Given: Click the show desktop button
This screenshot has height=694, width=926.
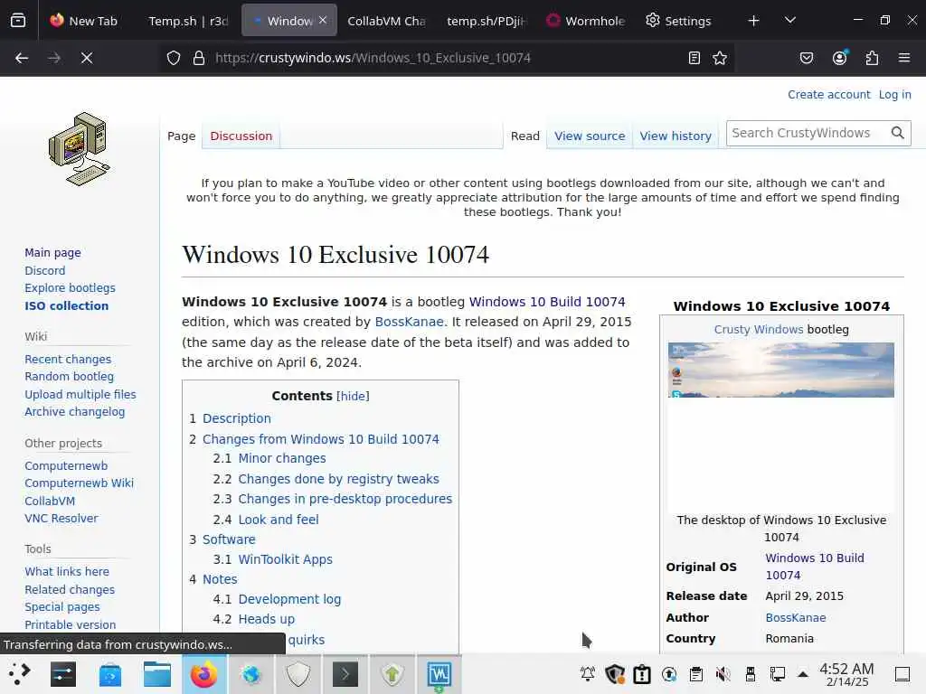Looking at the screenshot, I should (x=902, y=674).
